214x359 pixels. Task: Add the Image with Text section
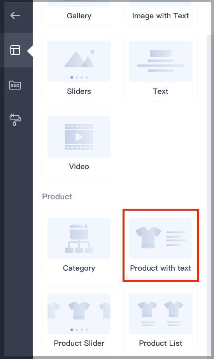[160, 13]
